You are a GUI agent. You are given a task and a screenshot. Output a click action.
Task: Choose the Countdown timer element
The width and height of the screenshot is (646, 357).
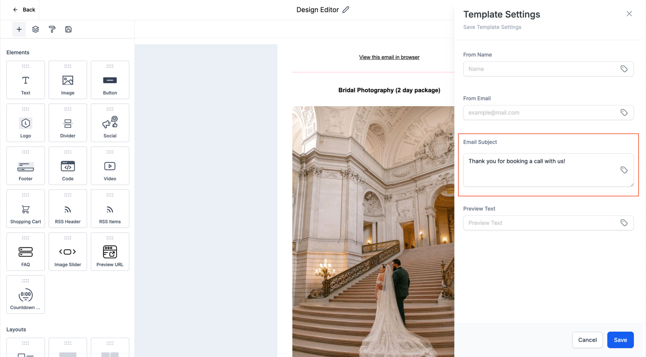pos(25,295)
